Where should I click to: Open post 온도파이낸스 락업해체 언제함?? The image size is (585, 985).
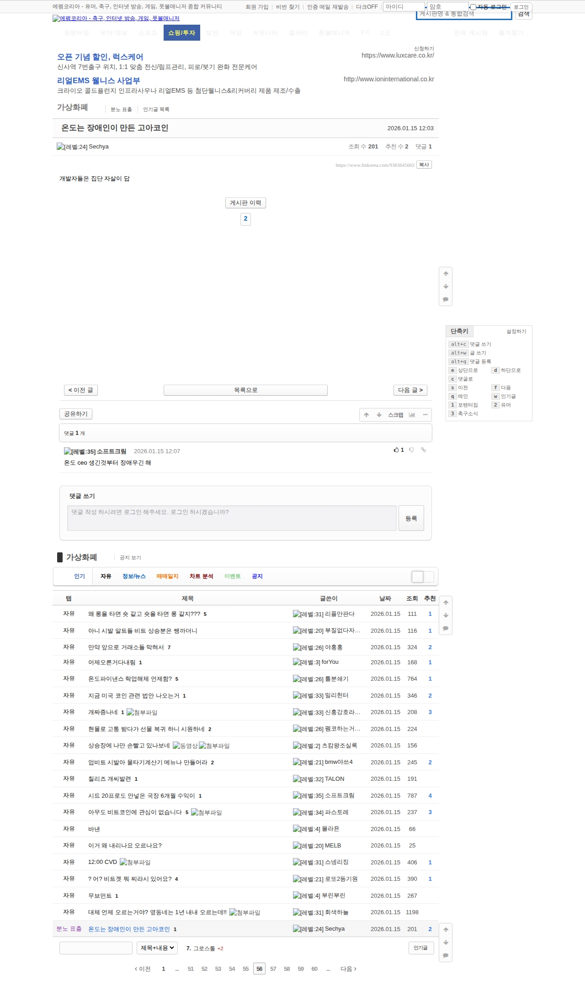pyautogui.click(x=130, y=679)
